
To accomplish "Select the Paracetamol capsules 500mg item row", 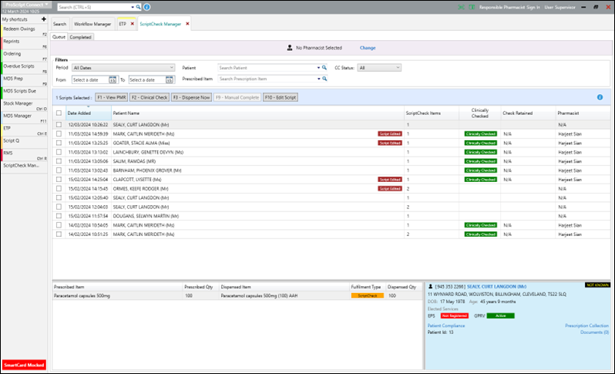I will (x=237, y=296).
